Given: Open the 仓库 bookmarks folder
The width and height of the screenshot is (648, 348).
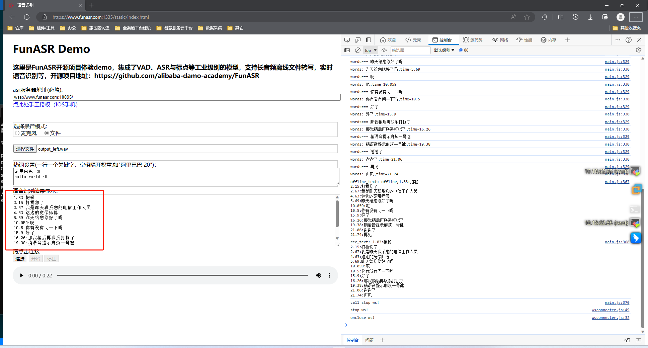Looking at the screenshot, I should [15, 28].
